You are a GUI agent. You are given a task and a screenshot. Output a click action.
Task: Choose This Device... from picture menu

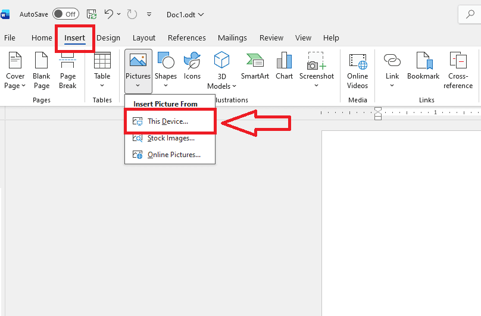(170, 121)
